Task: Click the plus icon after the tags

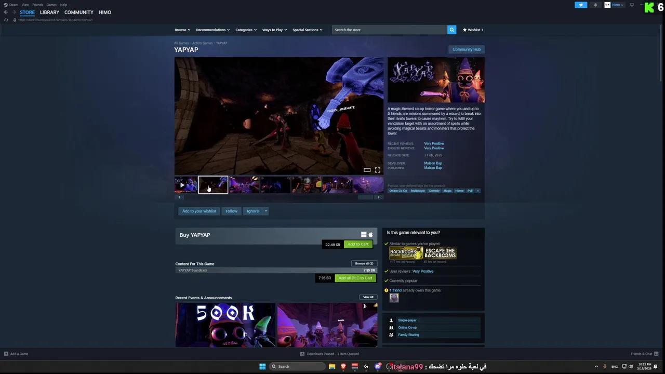Action: (478, 191)
